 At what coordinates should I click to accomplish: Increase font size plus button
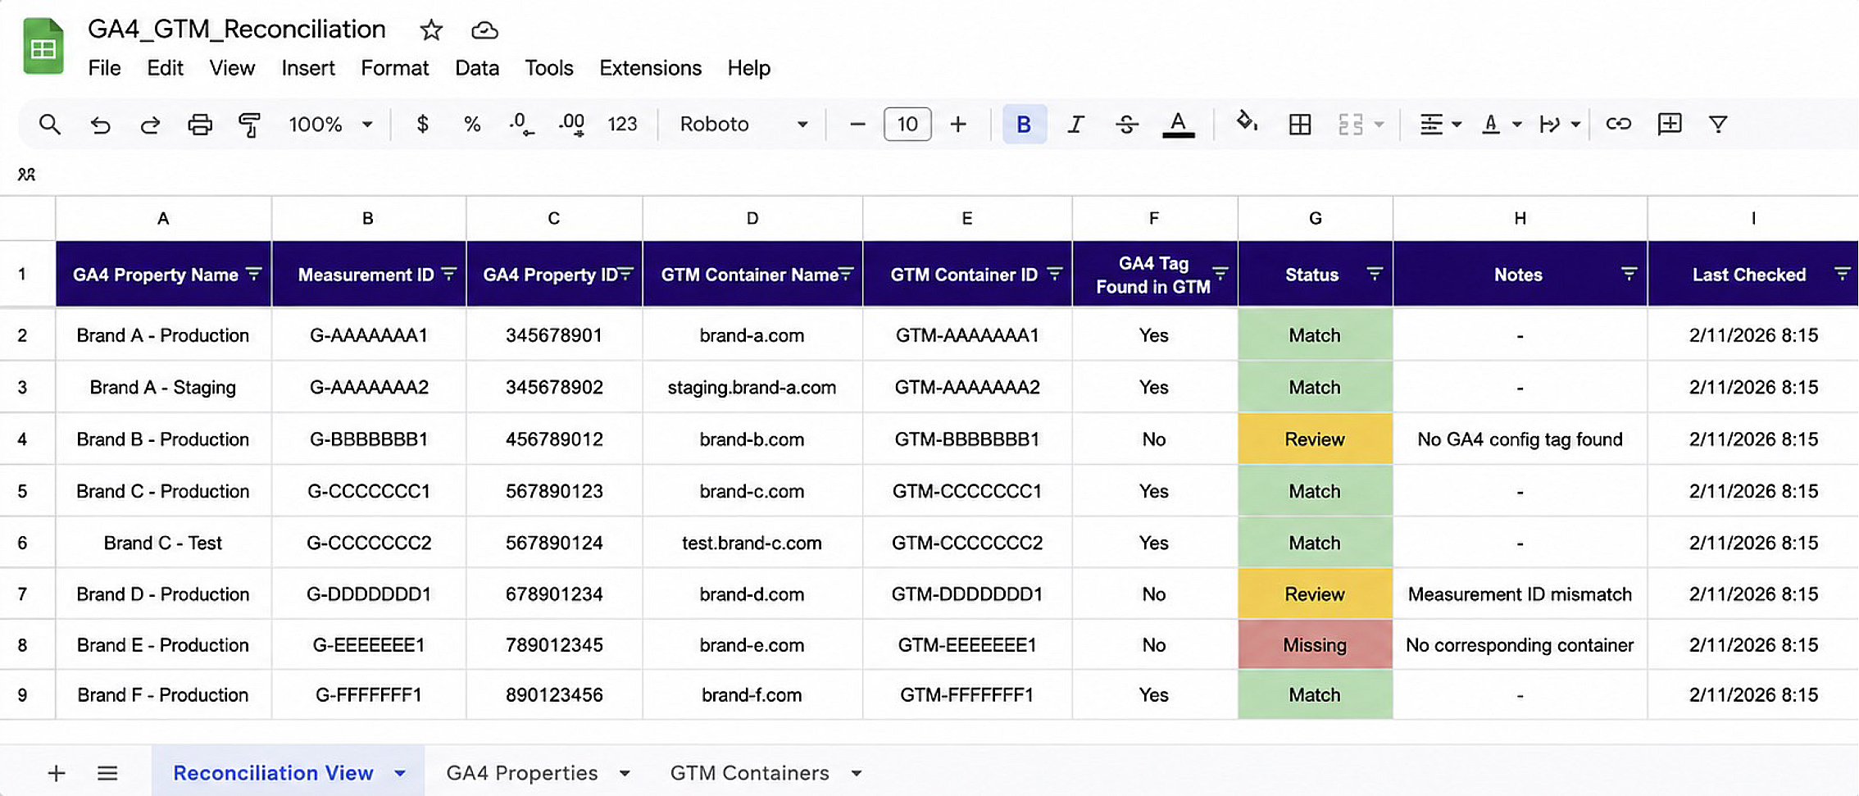tap(958, 124)
